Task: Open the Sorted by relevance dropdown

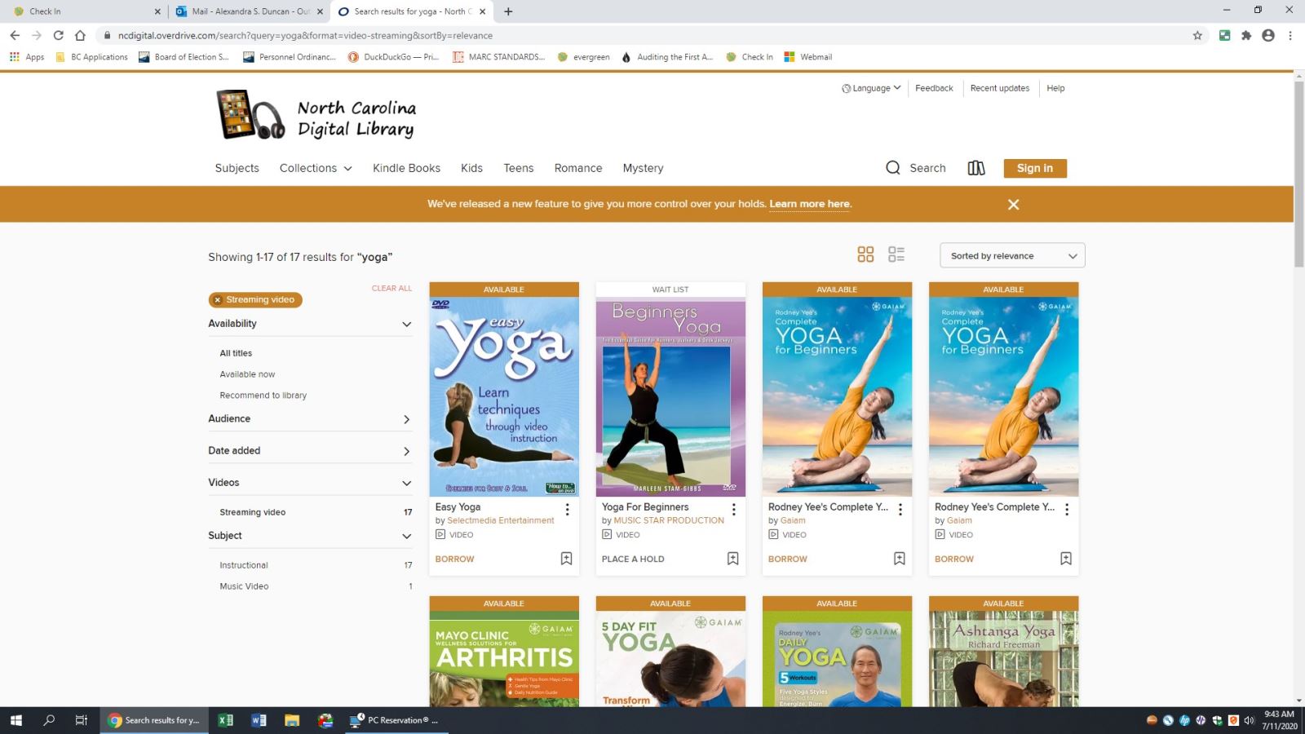Action: coord(1012,255)
